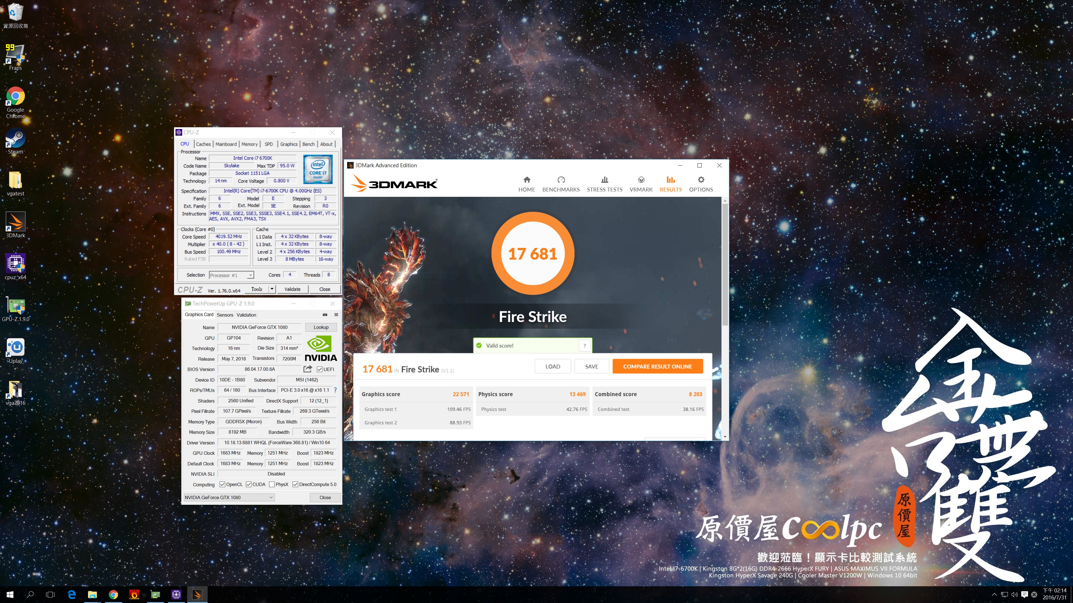The width and height of the screenshot is (1073, 603).
Task: Click GPU-Z screenshot camera icon
Action: 325,315
